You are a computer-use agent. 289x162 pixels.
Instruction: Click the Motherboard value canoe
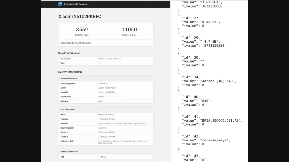click(102, 97)
